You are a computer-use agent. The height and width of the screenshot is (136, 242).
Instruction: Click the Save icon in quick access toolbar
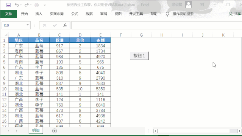[8, 5]
